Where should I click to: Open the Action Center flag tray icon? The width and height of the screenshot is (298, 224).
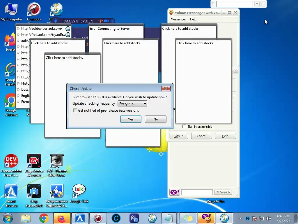255,218
